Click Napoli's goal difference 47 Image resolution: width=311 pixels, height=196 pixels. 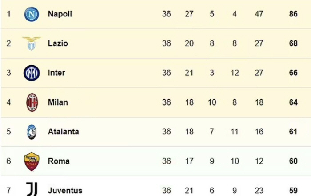pyautogui.click(x=259, y=14)
